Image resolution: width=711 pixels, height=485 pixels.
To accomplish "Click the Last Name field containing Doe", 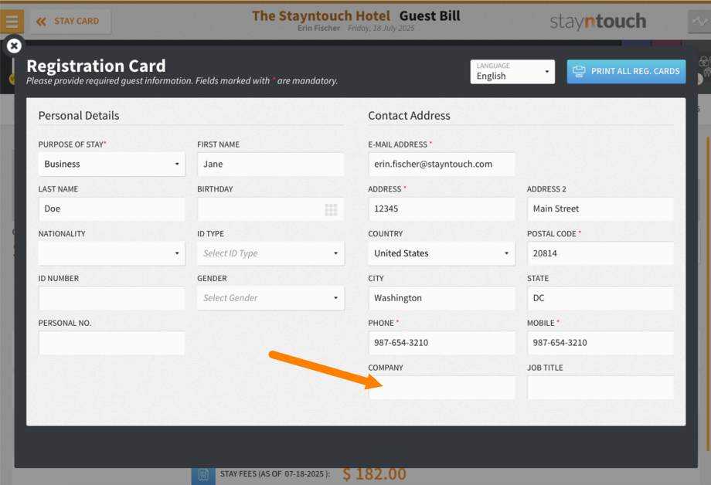I will pos(111,209).
